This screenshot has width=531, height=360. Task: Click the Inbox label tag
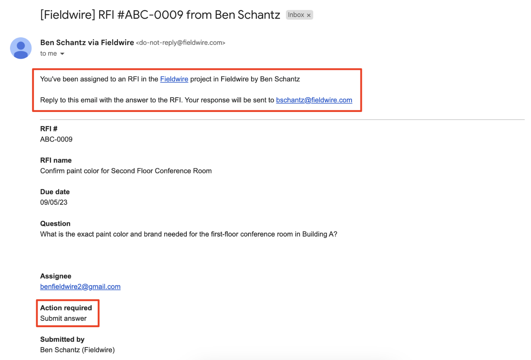click(296, 15)
